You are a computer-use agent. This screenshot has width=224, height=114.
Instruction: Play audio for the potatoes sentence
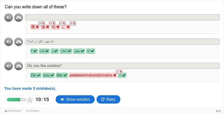(x=9, y=66)
